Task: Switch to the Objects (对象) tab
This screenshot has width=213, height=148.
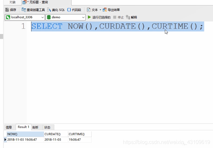Action: (x=13, y=2)
